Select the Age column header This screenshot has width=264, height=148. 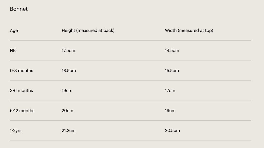click(14, 30)
